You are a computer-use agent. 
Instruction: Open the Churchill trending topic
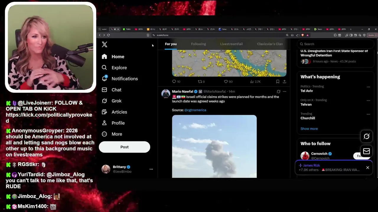point(308,118)
